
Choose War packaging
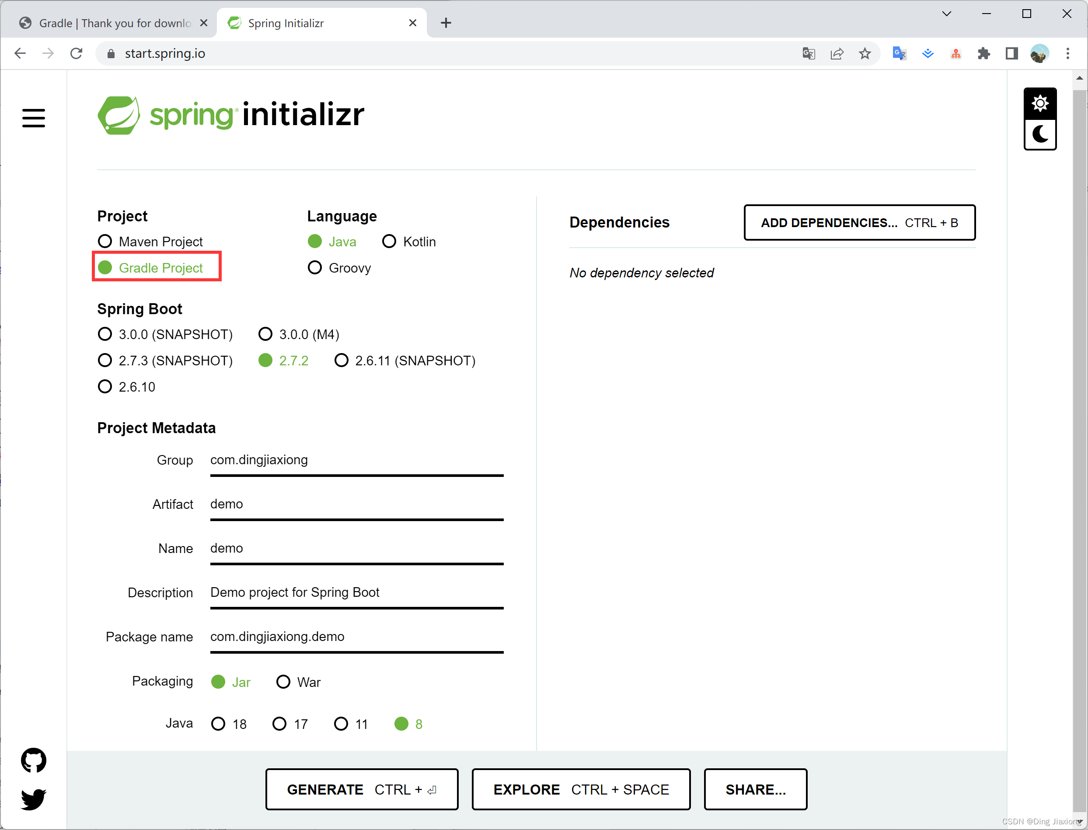[x=298, y=682]
